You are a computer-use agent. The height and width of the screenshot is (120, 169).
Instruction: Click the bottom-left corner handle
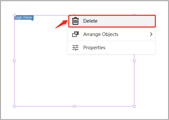pos(14,106)
